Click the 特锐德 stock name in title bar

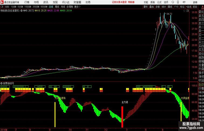pos(131,2)
